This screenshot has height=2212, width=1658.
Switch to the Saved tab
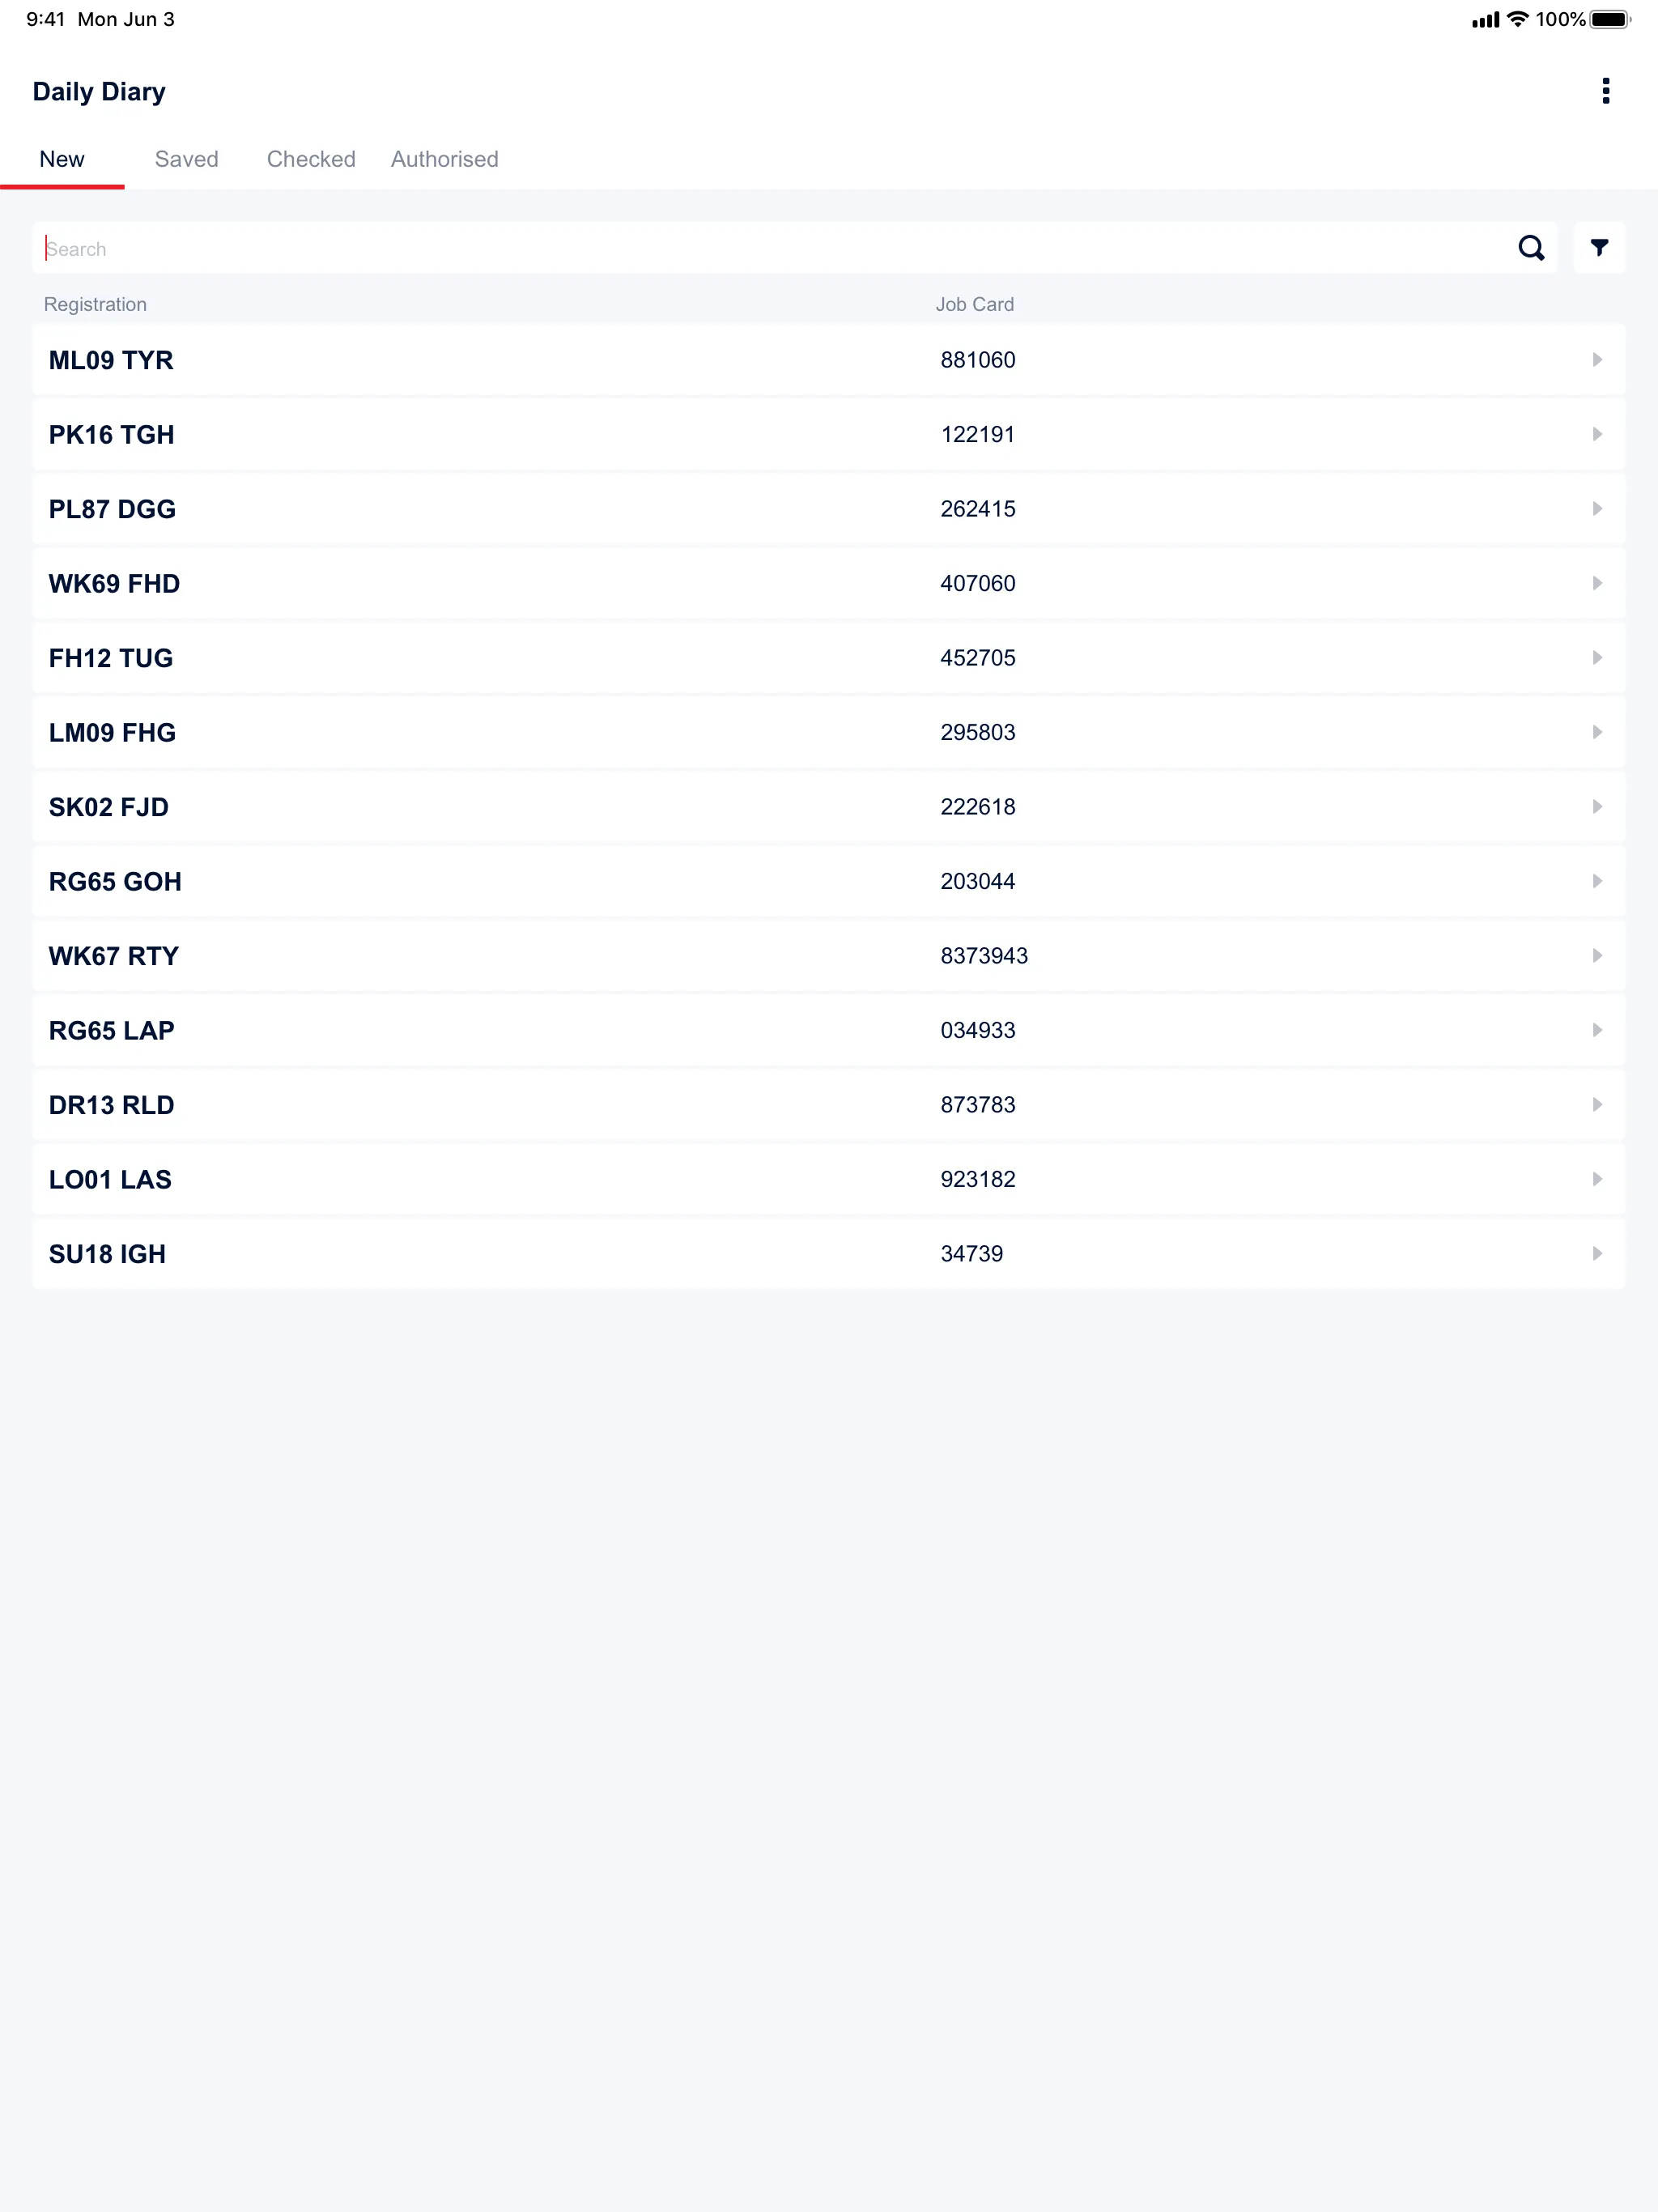tap(186, 160)
